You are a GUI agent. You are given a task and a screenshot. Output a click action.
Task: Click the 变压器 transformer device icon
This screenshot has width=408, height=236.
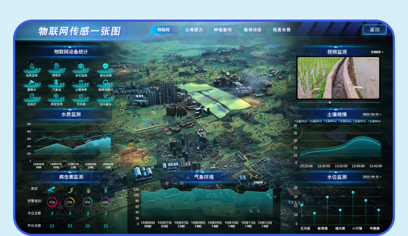[x=81, y=96]
